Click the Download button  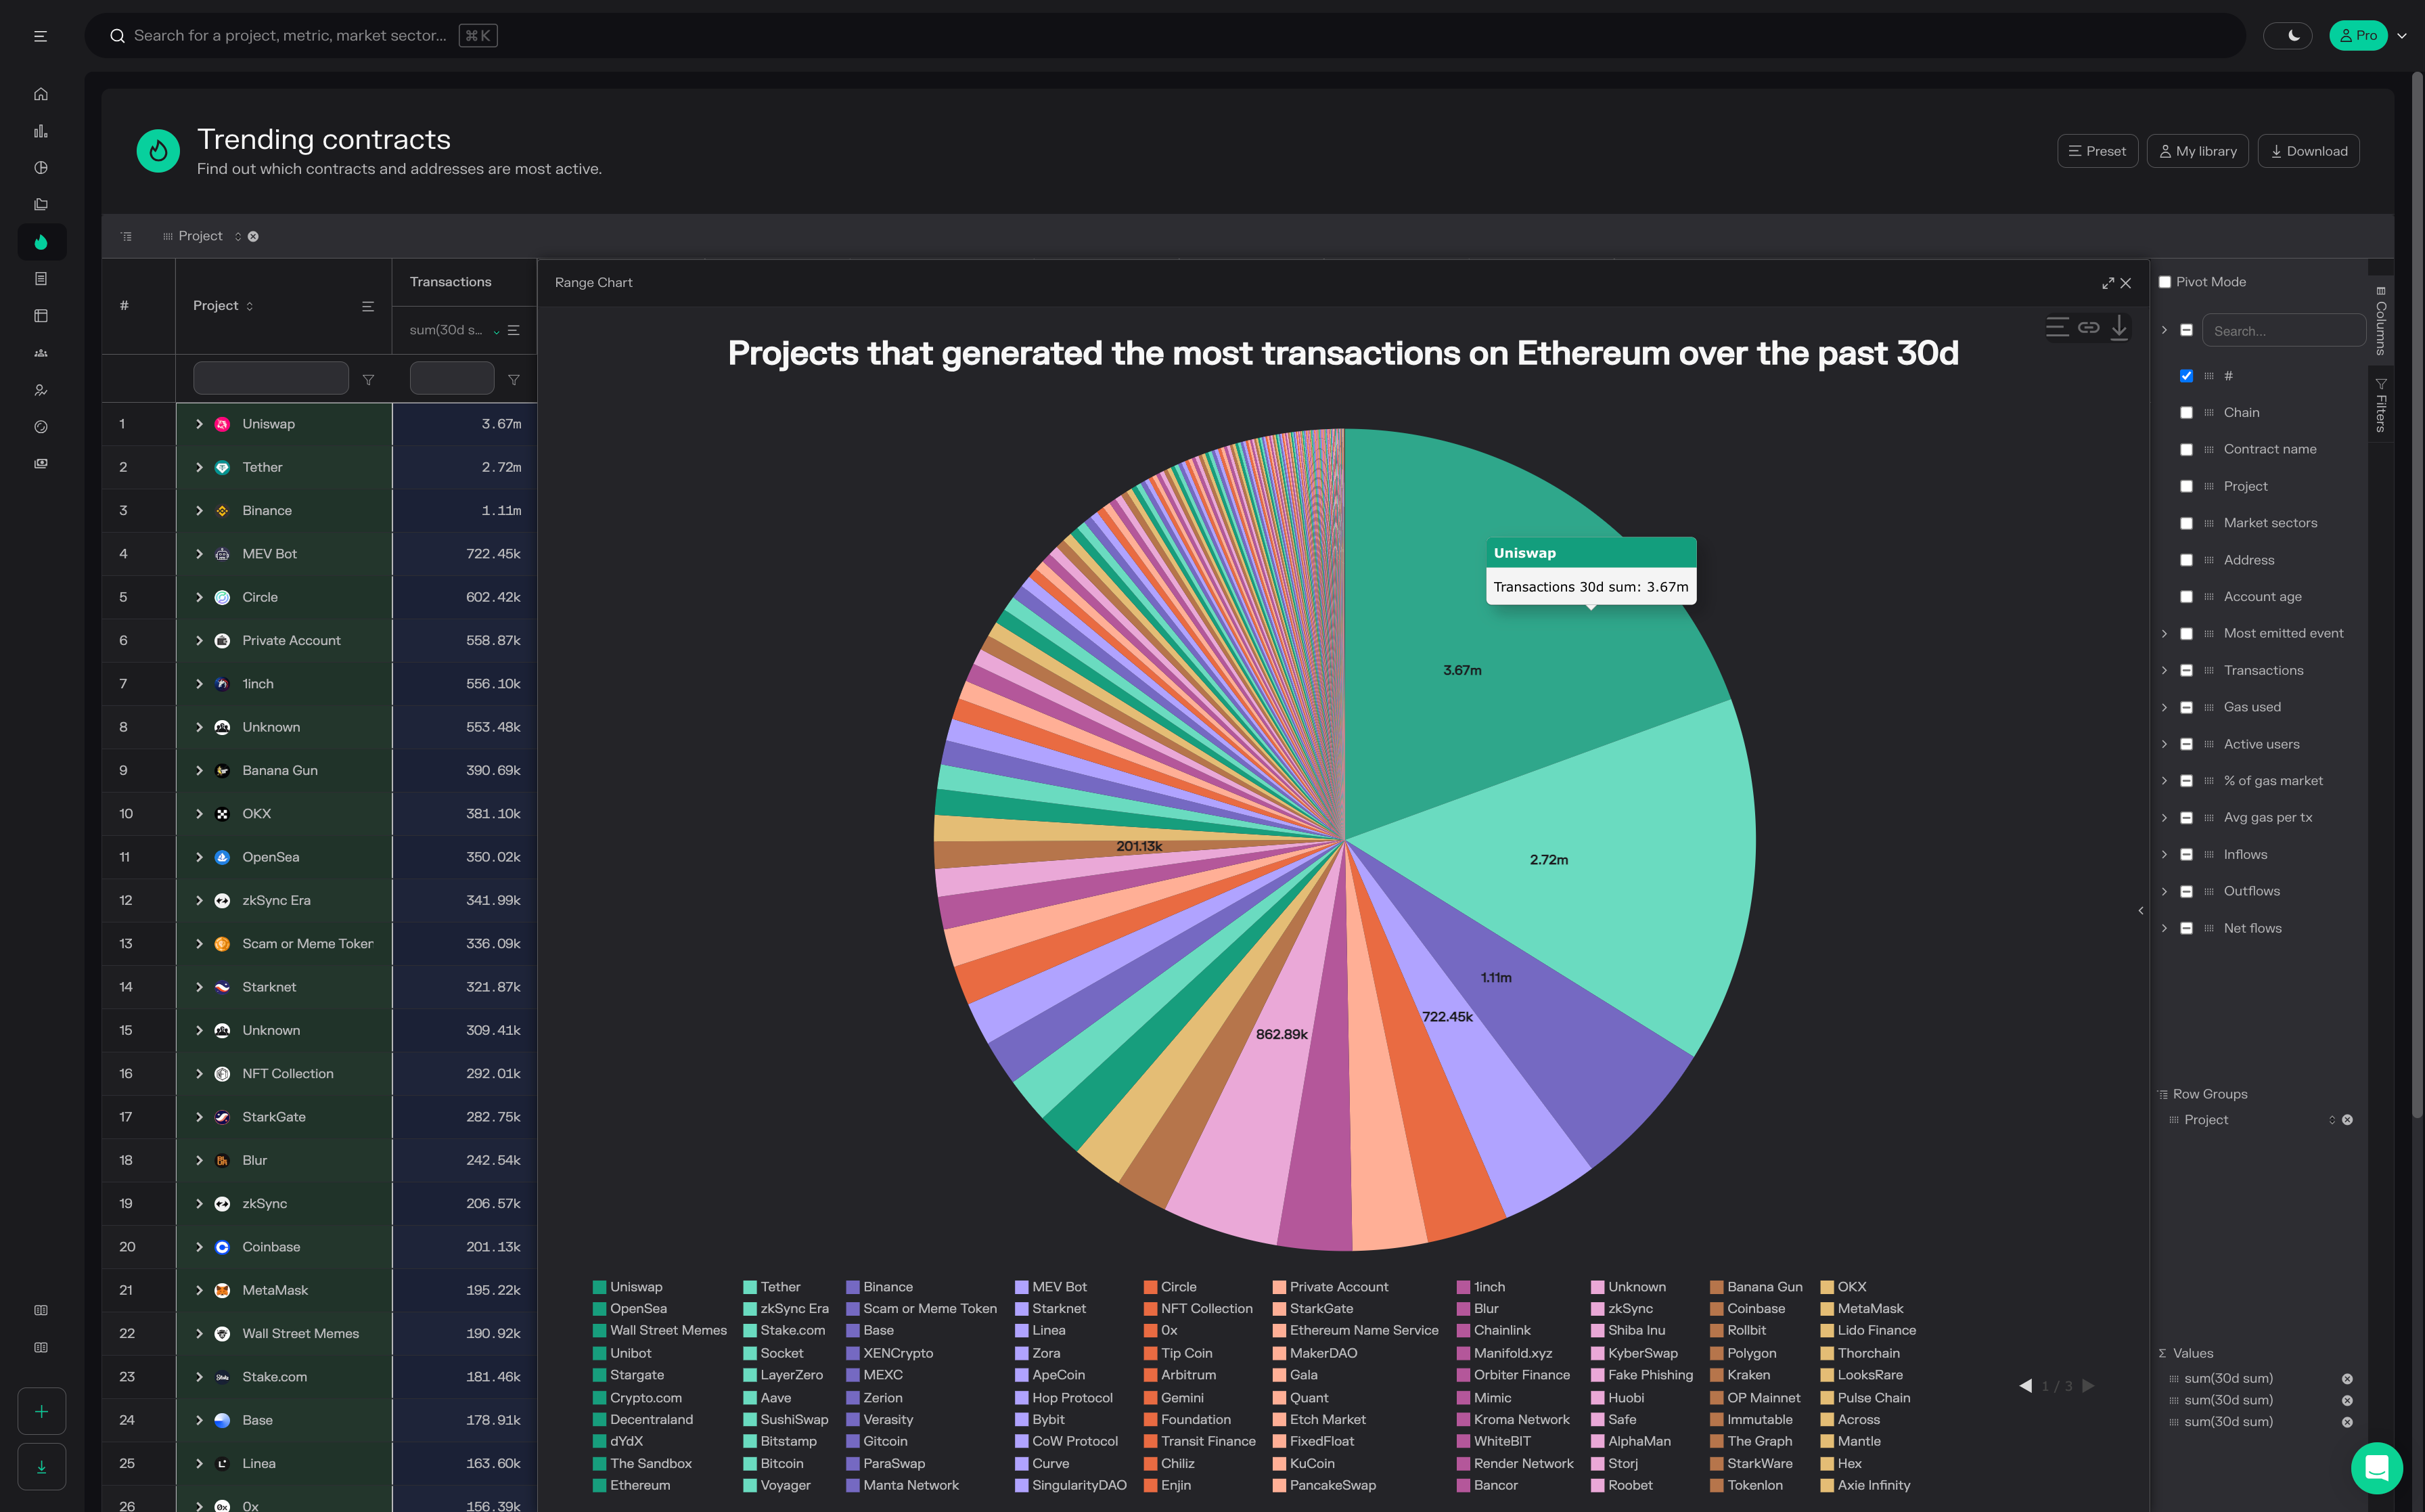coord(2308,151)
